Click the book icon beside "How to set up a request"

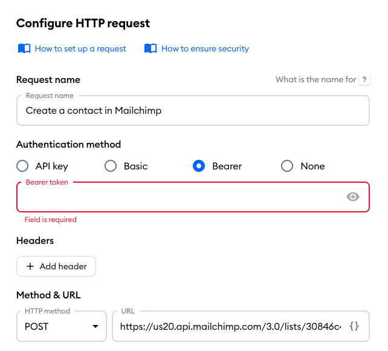point(24,48)
